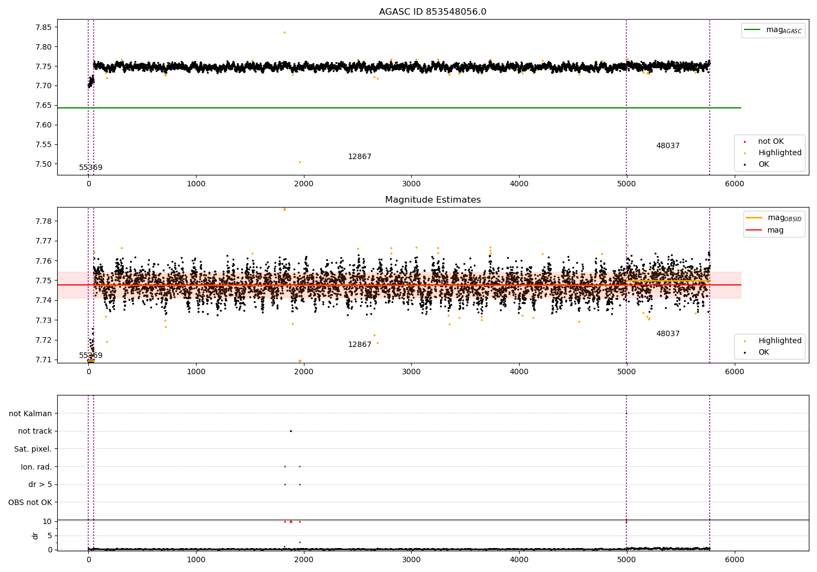The image size is (817, 572).
Task: Click the 5 tick on the dr axis
Action: (x=50, y=536)
